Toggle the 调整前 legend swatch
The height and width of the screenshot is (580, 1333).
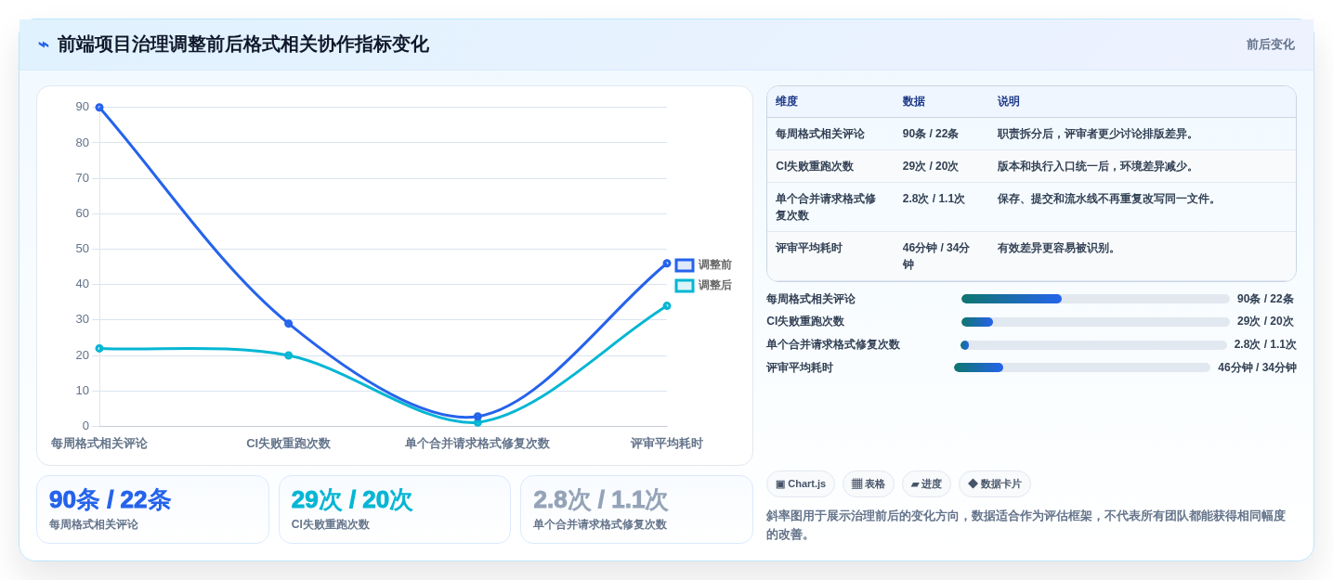pos(685,265)
